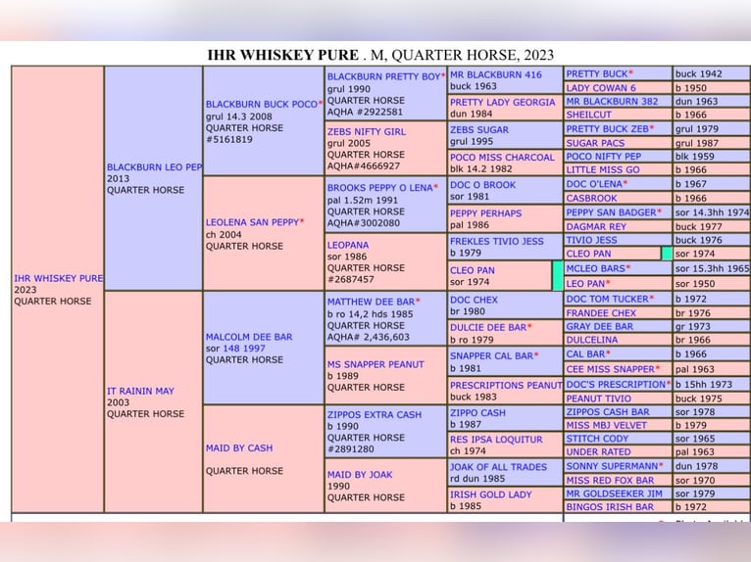The image size is (751, 562).
Task: Open IHR WHISKEY PURE in the leftmost pedigree cell
Action: click(x=58, y=279)
